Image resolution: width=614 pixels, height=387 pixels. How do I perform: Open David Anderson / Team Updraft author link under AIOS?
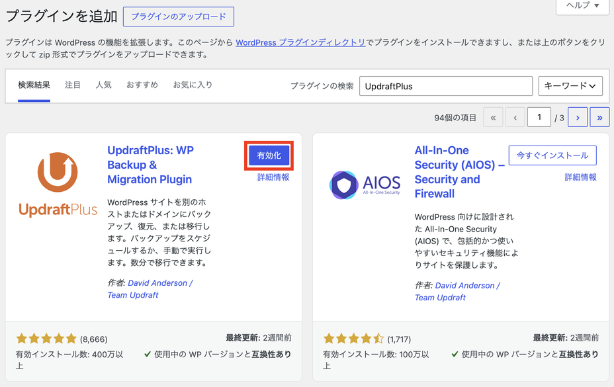click(457, 292)
